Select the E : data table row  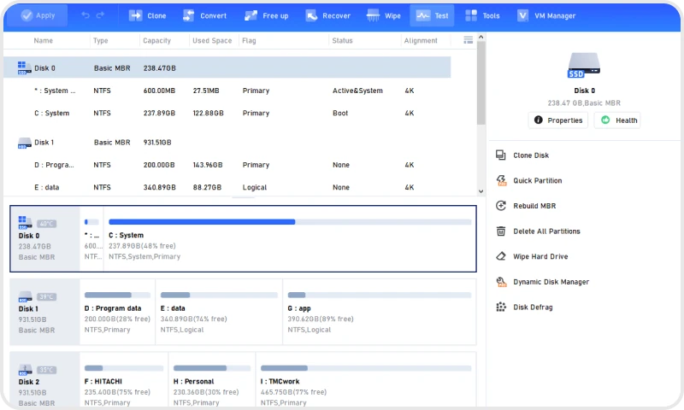(x=227, y=187)
